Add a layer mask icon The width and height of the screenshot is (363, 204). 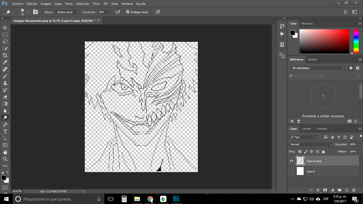pos(325,190)
